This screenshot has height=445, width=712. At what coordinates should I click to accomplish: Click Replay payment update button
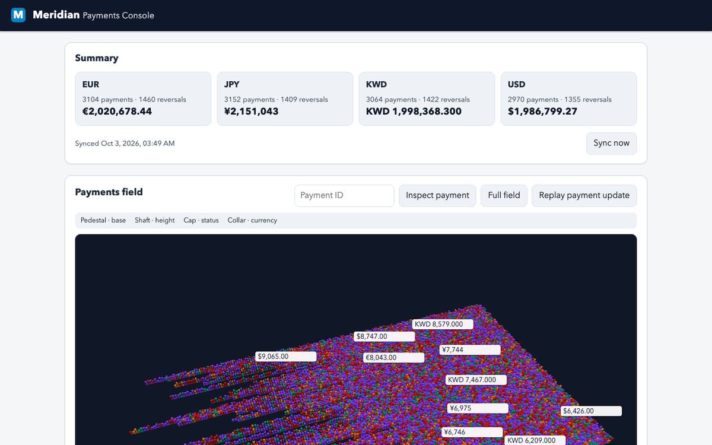click(584, 196)
